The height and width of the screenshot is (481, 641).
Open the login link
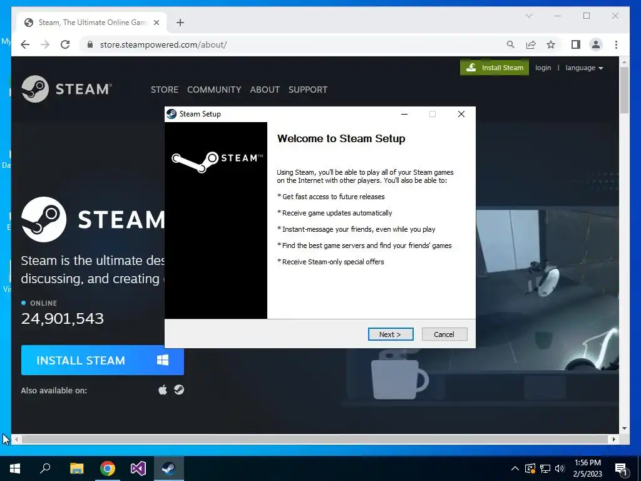click(543, 68)
